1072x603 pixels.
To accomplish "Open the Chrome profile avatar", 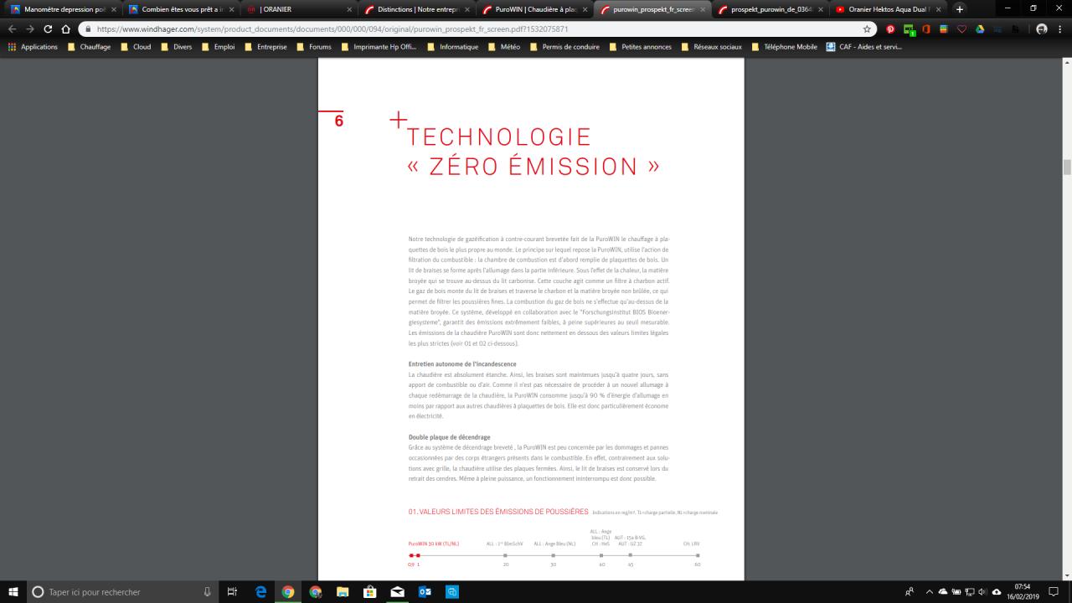I will coord(1042,28).
